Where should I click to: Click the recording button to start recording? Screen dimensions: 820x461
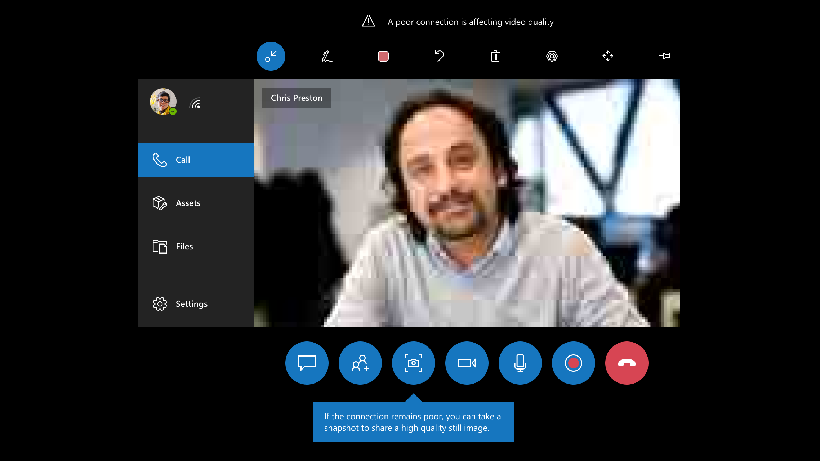[x=573, y=363]
